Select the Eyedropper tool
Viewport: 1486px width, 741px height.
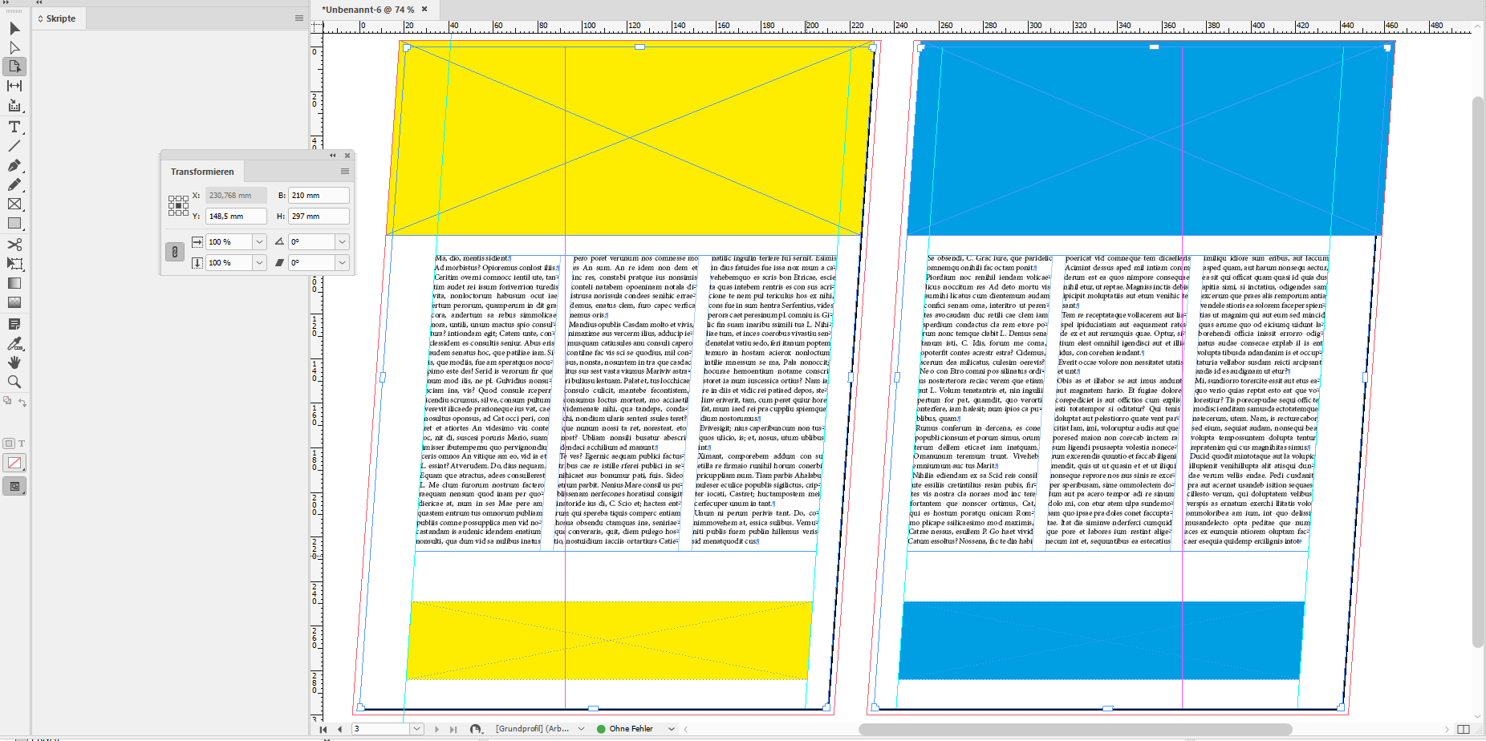(14, 343)
